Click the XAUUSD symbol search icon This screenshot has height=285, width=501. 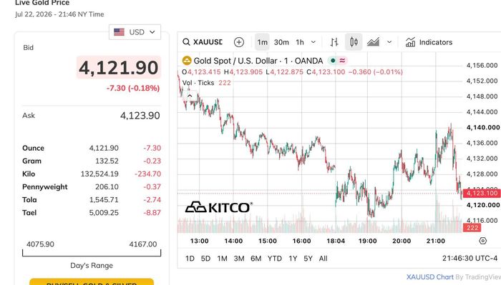(186, 42)
